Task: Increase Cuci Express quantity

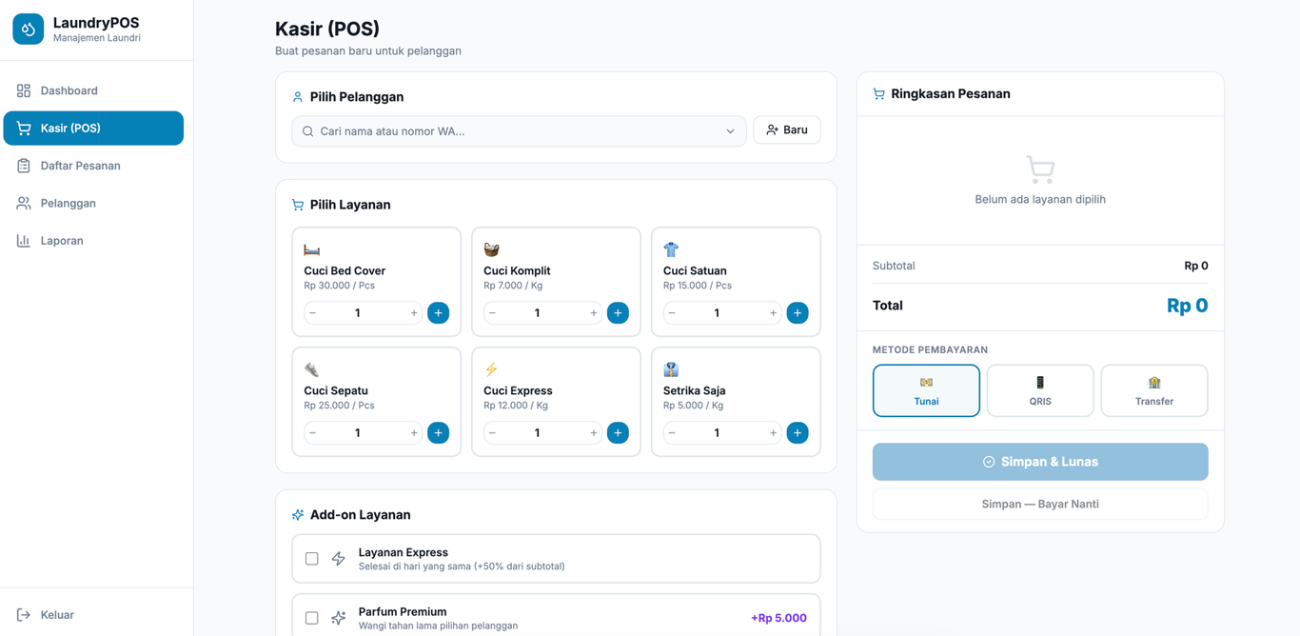Action: click(594, 433)
